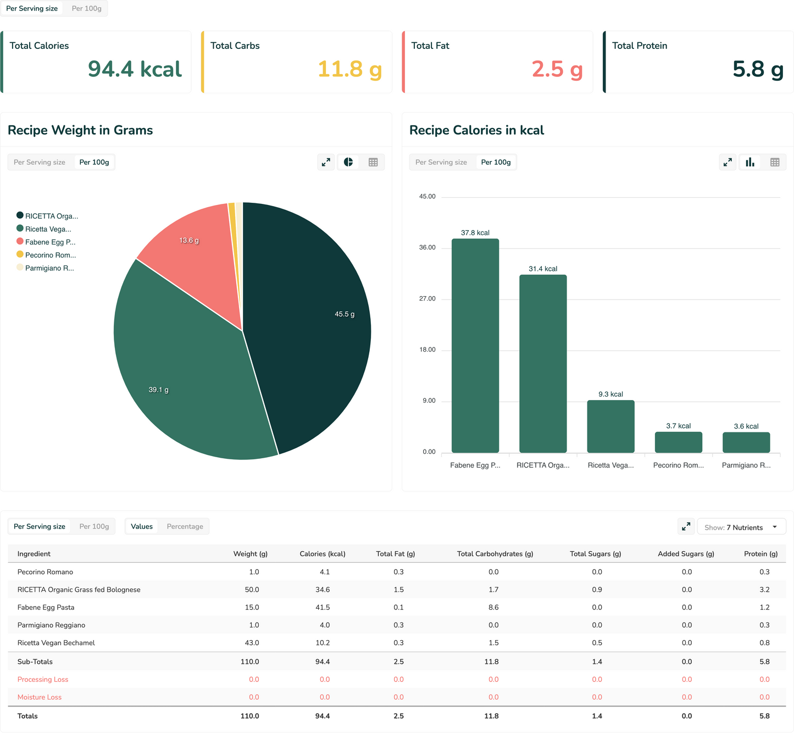Select the Pecorino Romano row name
794x733 pixels.
tap(45, 572)
